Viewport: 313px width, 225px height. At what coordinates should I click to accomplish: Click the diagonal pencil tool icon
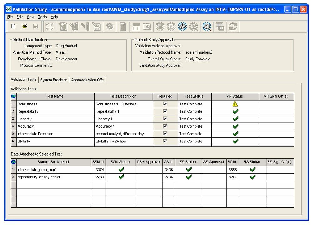[85, 26]
